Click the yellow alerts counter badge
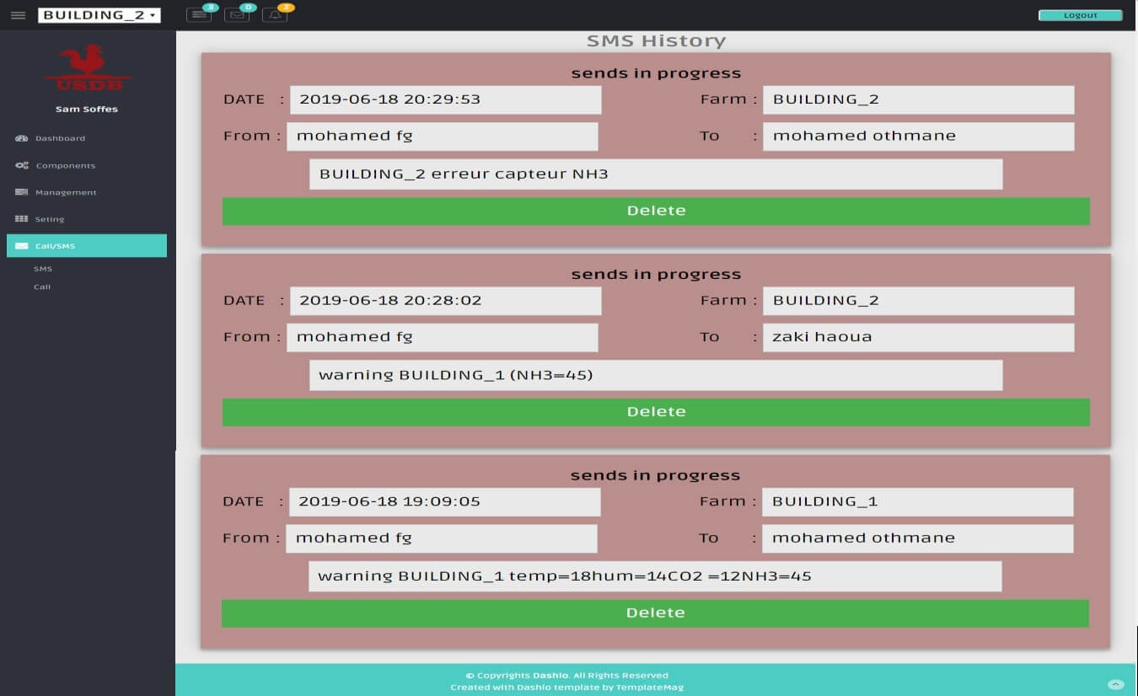 click(x=285, y=7)
